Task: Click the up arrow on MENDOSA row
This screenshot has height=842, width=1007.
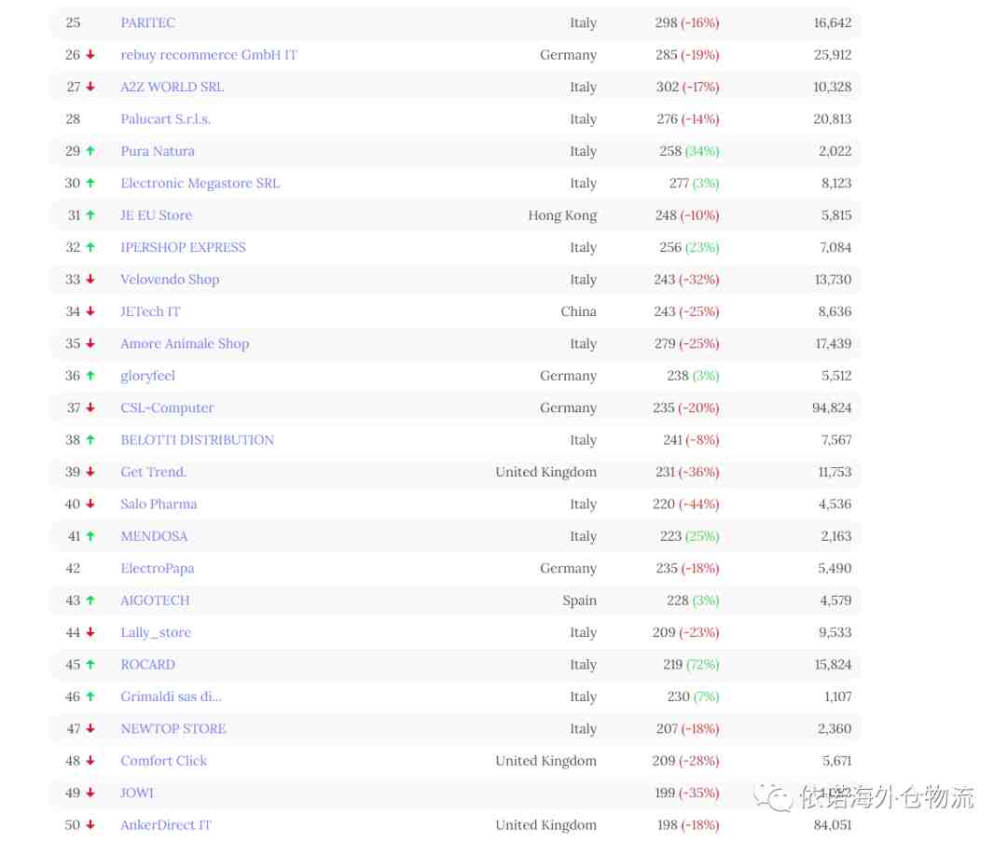Action: tap(90, 537)
